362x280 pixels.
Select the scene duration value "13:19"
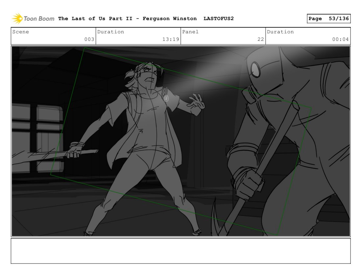[171, 39]
